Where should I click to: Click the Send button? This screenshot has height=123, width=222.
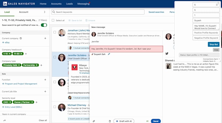(156, 121)
